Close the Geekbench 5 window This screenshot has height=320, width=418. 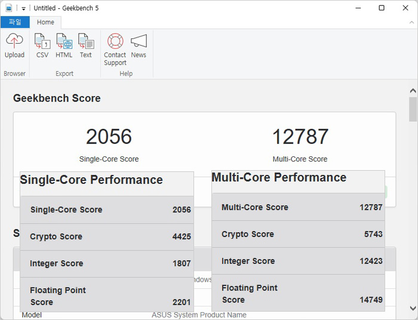pos(405,8)
